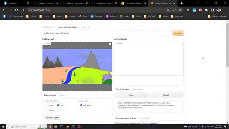The height and width of the screenshot is (129, 229).
Task: Open the Extensions puzzle piece menu
Action: 206,10
